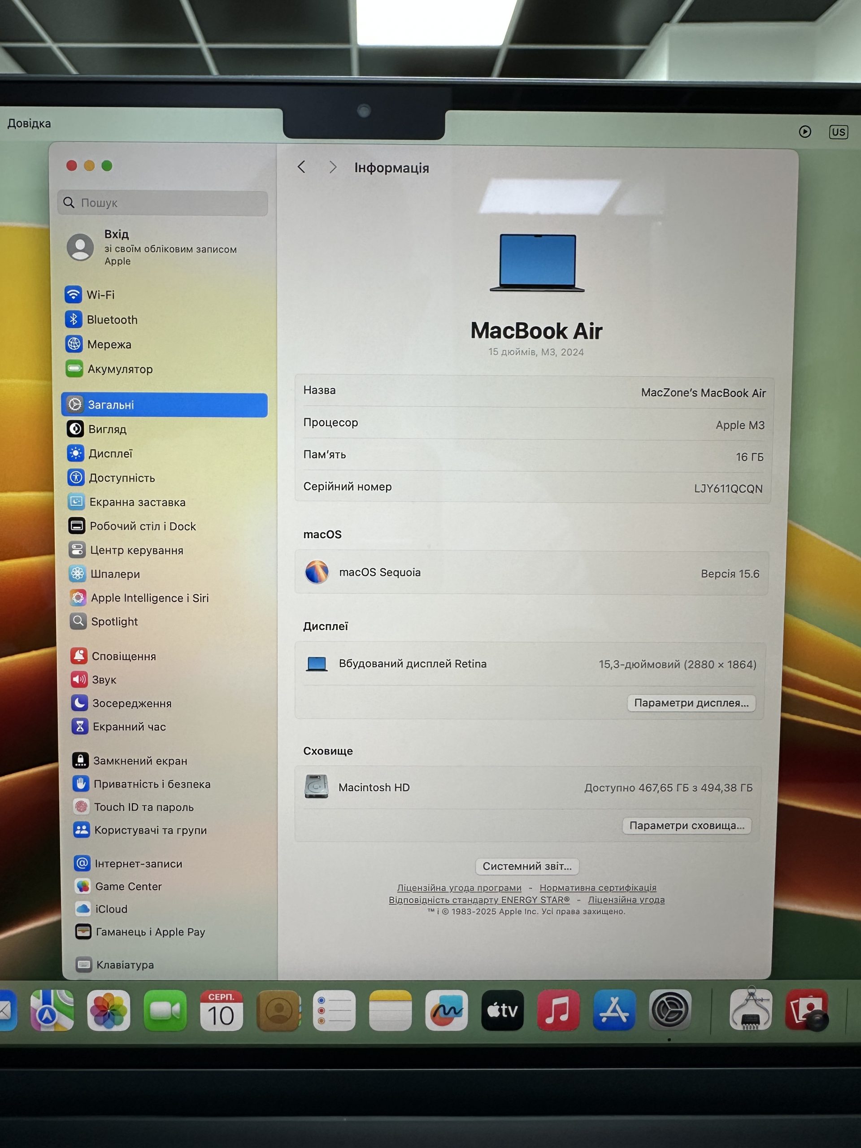861x1148 pixels.
Task: Open Music from the Dock
Action: click(558, 1010)
